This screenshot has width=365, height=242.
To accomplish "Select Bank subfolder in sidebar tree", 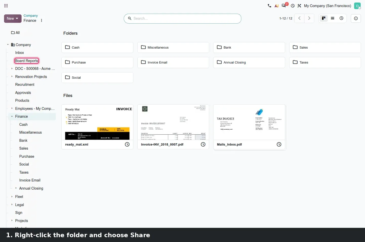I will click(23, 140).
